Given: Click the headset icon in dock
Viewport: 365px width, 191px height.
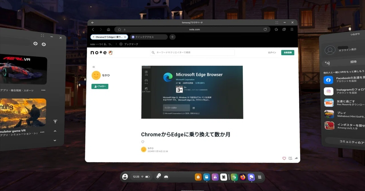Looking at the screenshot, I should click(x=166, y=177).
